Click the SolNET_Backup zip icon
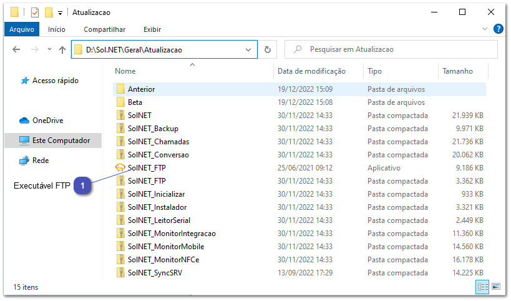 pyautogui.click(x=120, y=128)
